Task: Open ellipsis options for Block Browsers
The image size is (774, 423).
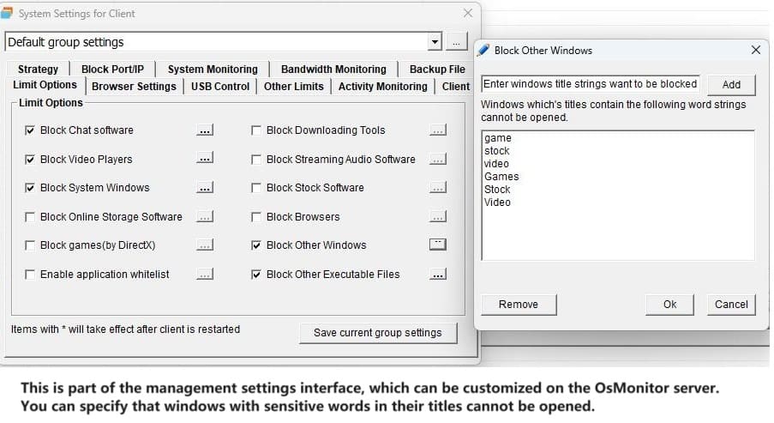Action: [x=438, y=216]
